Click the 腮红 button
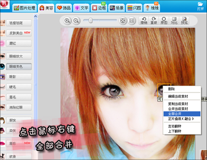This screenshot has width=207, height=160. (19, 44)
